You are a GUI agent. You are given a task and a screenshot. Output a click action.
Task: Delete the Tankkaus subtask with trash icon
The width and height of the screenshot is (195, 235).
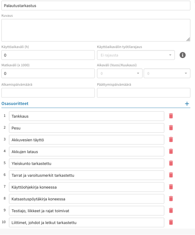[x=171, y=116]
